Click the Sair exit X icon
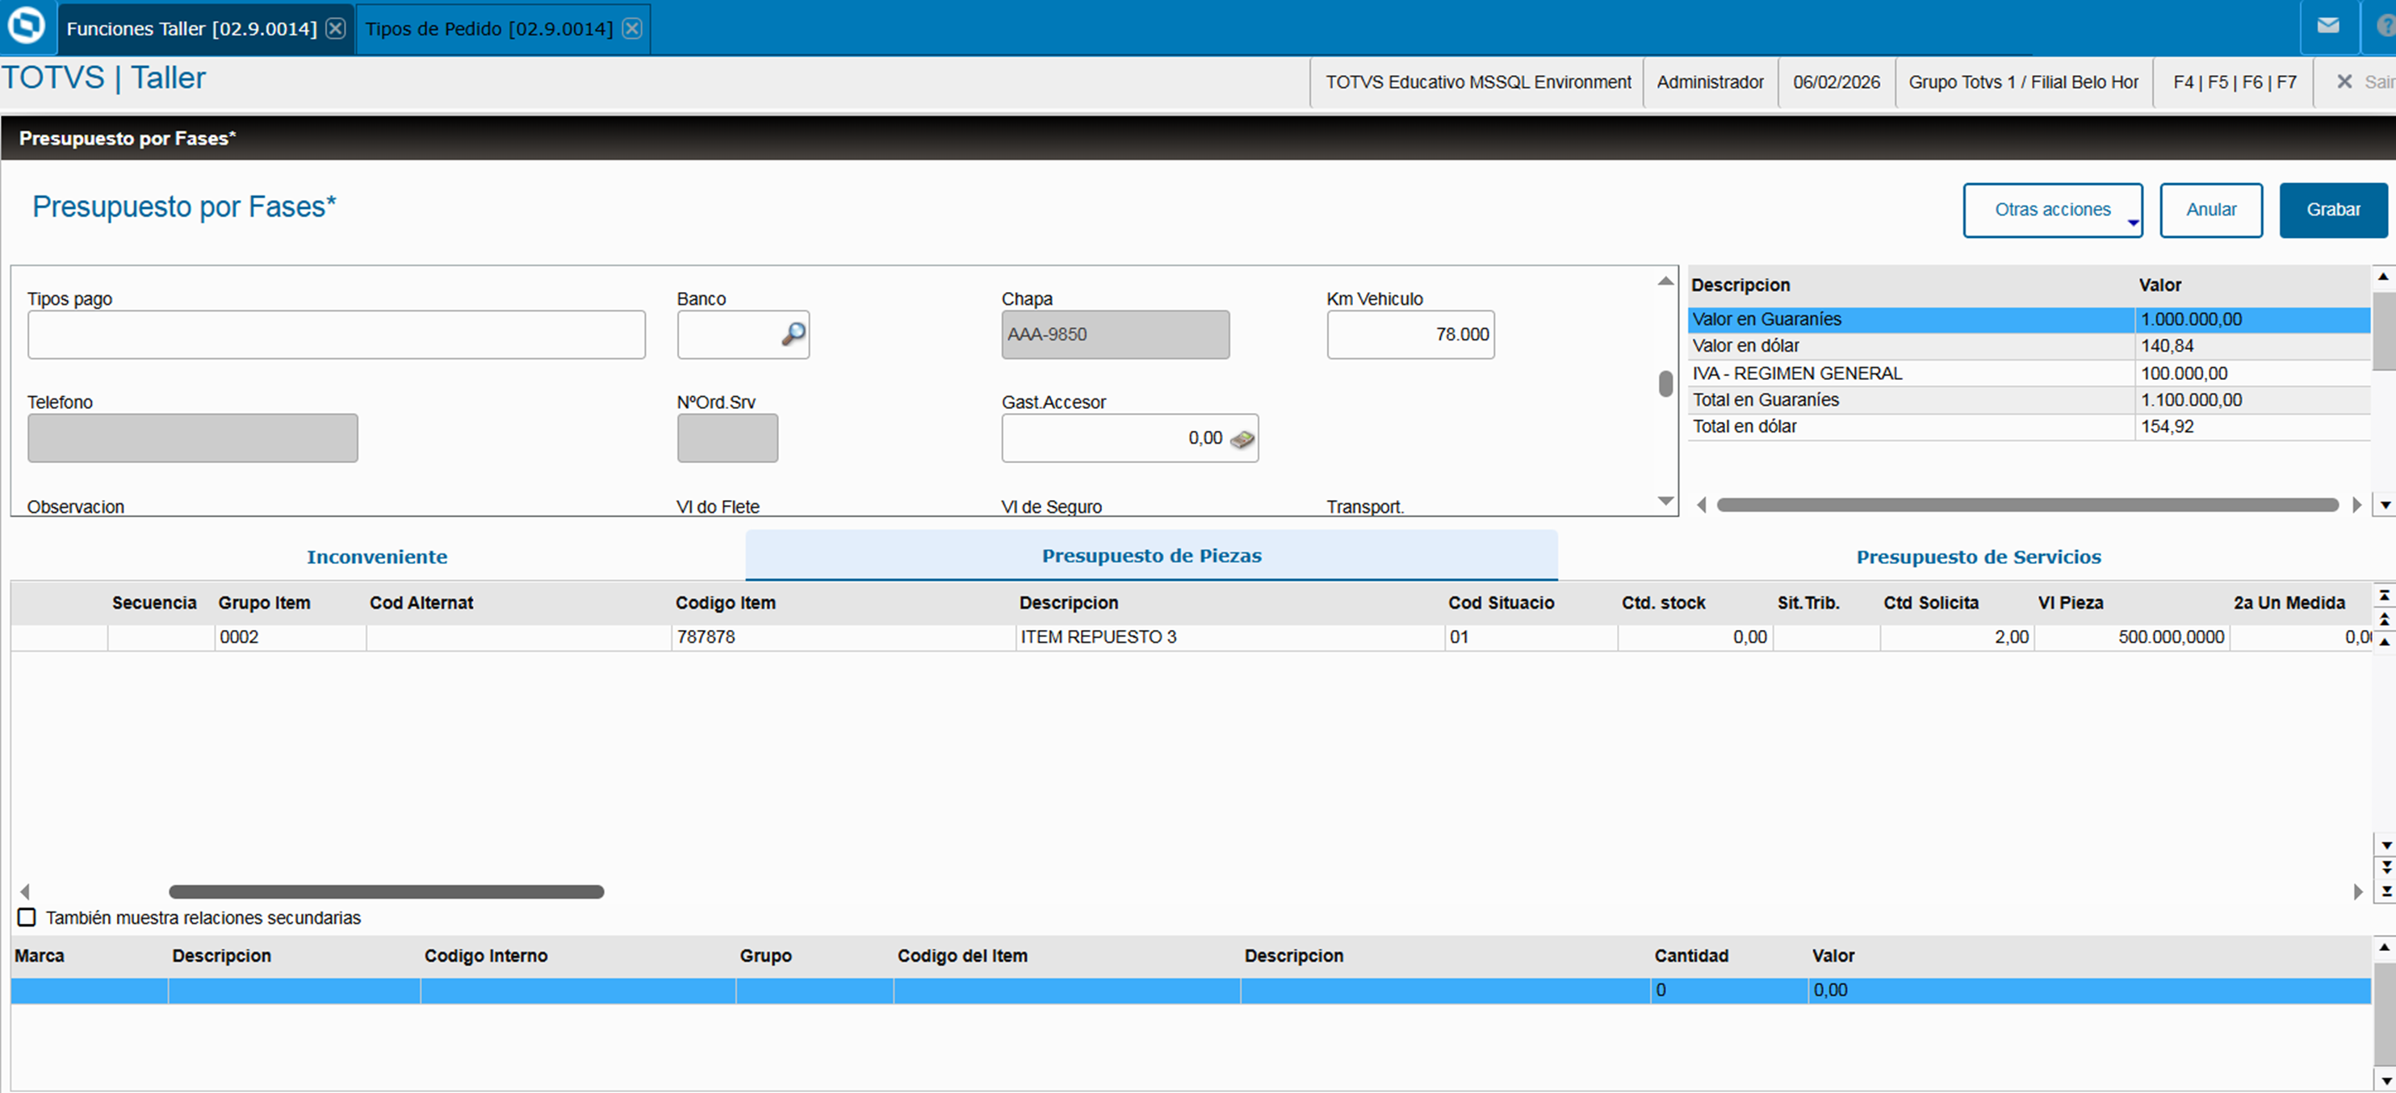This screenshot has width=2396, height=1093. 2345,81
